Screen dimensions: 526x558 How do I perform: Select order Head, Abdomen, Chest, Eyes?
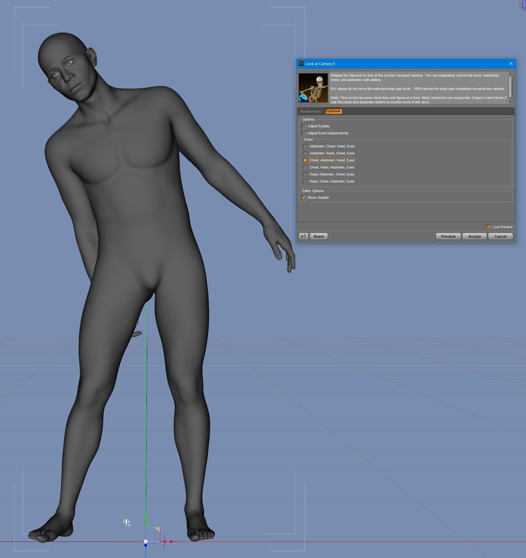coord(305,175)
